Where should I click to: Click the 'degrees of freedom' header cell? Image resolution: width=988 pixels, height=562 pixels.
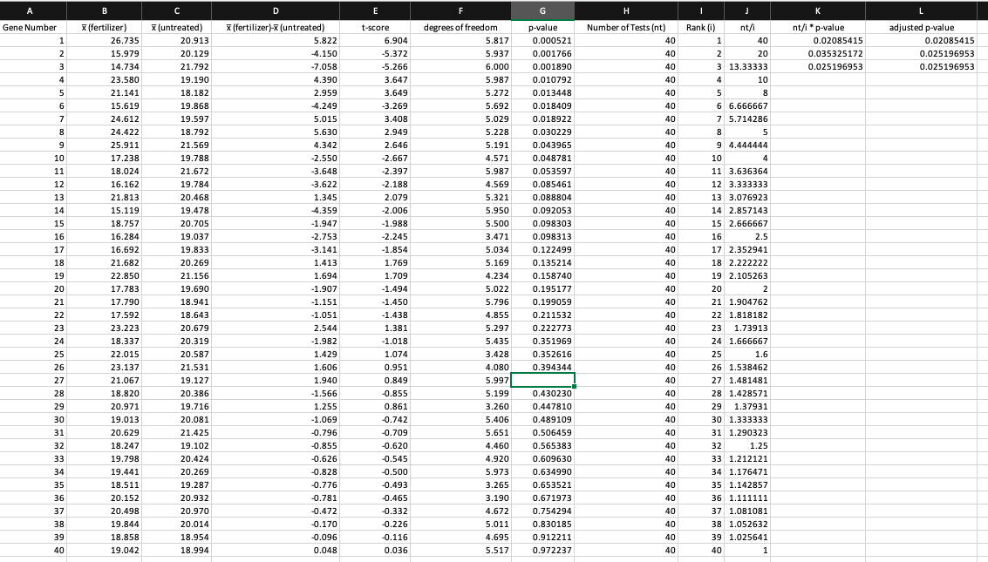point(460,24)
